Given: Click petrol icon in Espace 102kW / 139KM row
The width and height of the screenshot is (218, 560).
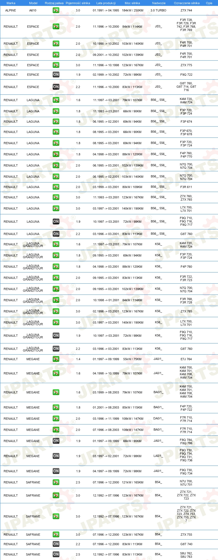Looking at the screenshot, I should [x=56, y=55].
